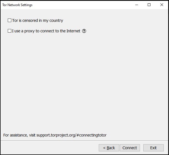Minimize the Tor Network Settings window
The image size is (169, 155).
[x=137, y=5]
